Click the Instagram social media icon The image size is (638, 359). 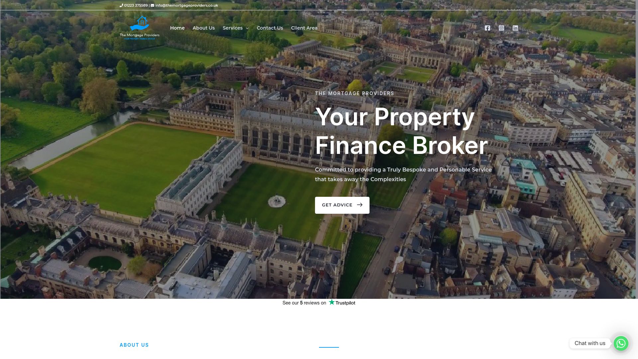pos(501,28)
